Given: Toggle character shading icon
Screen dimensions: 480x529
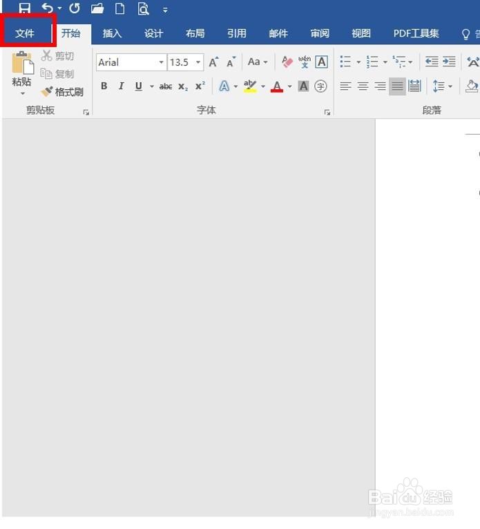Looking at the screenshot, I should [x=303, y=86].
